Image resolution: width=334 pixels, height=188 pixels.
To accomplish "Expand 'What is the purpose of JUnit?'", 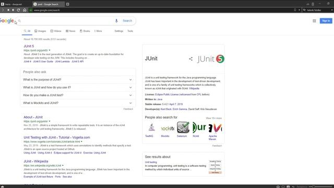I will [78, 79].
